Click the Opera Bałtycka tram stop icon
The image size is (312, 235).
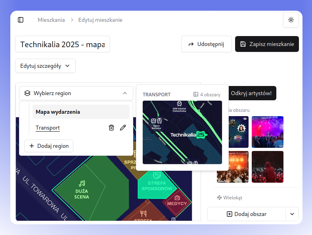tap(156, 121)
